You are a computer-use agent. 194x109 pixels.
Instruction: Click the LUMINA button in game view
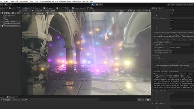click(x=27, y=14)
